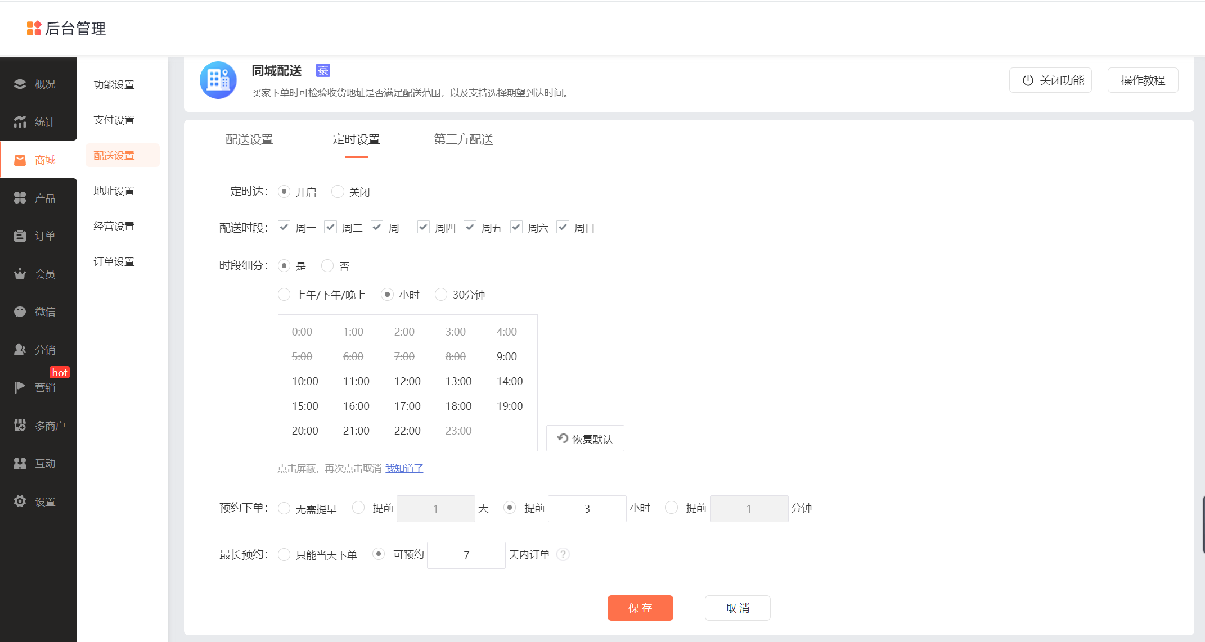1205x642 pixels.
Task: Uncheck the 周三 checkbox
Action: [377, 227]
